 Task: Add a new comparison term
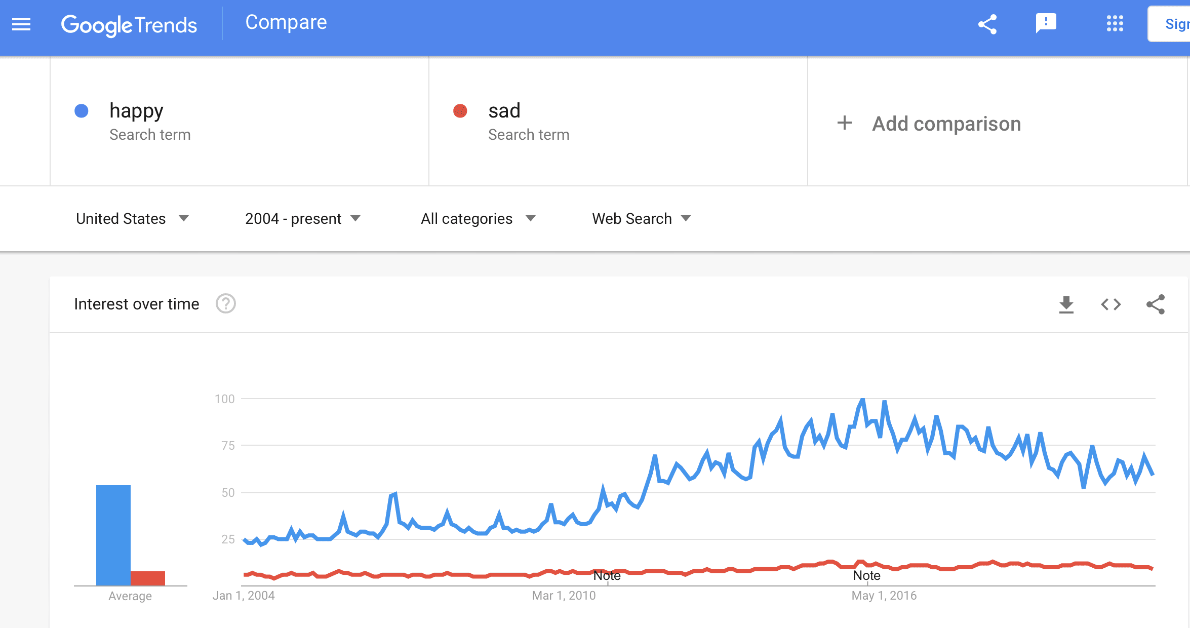click(945, 123)
